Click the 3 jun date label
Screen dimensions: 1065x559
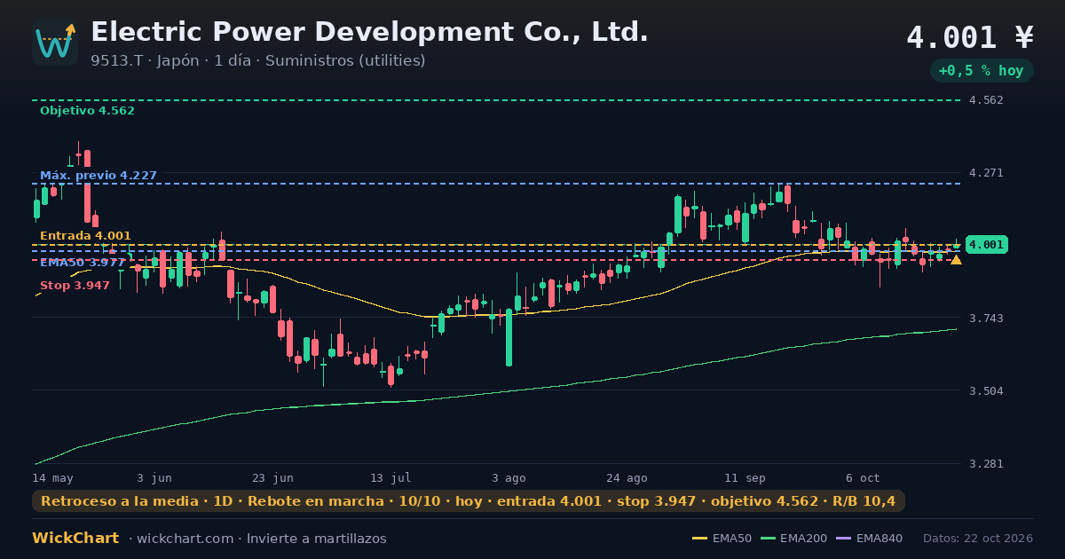(154, 477)
